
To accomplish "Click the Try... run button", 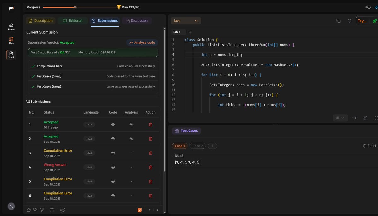I will [362, 21].
